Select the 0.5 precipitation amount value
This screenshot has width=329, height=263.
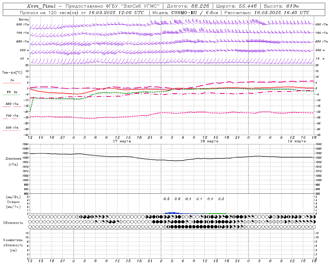coord(167,199)
